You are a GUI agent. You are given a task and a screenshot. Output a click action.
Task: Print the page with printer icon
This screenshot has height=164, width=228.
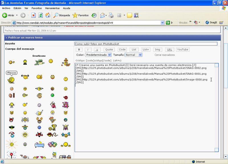click(111, 15)
